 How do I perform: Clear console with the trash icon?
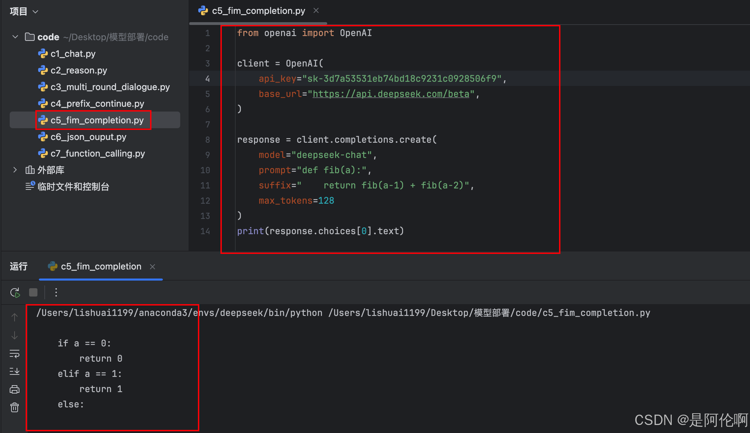point(15,407)
